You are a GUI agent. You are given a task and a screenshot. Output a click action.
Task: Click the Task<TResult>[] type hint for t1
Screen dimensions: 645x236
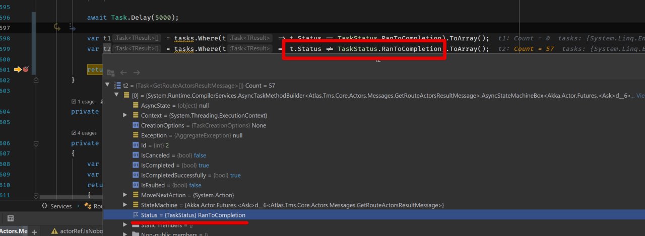[137, 38]
